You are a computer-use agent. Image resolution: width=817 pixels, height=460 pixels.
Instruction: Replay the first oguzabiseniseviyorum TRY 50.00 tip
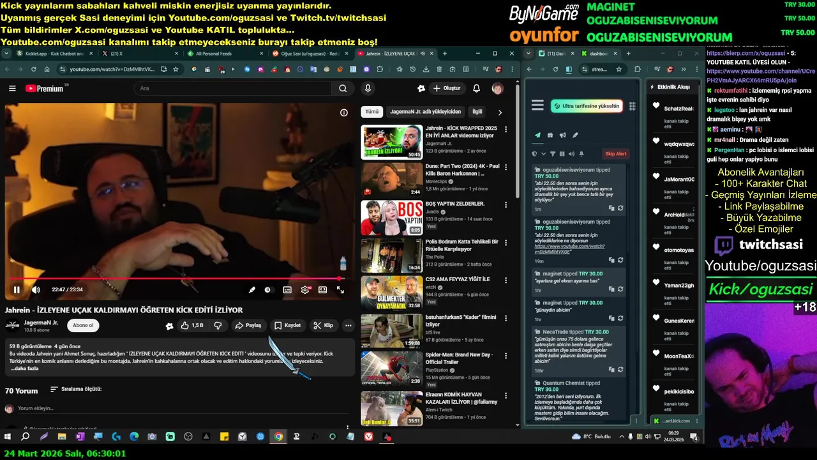[620, 208]
